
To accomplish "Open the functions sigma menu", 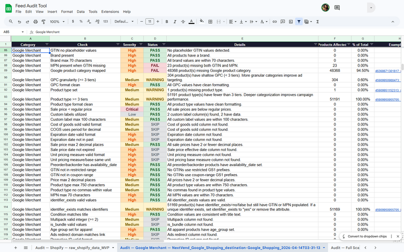I will [318, 22].
